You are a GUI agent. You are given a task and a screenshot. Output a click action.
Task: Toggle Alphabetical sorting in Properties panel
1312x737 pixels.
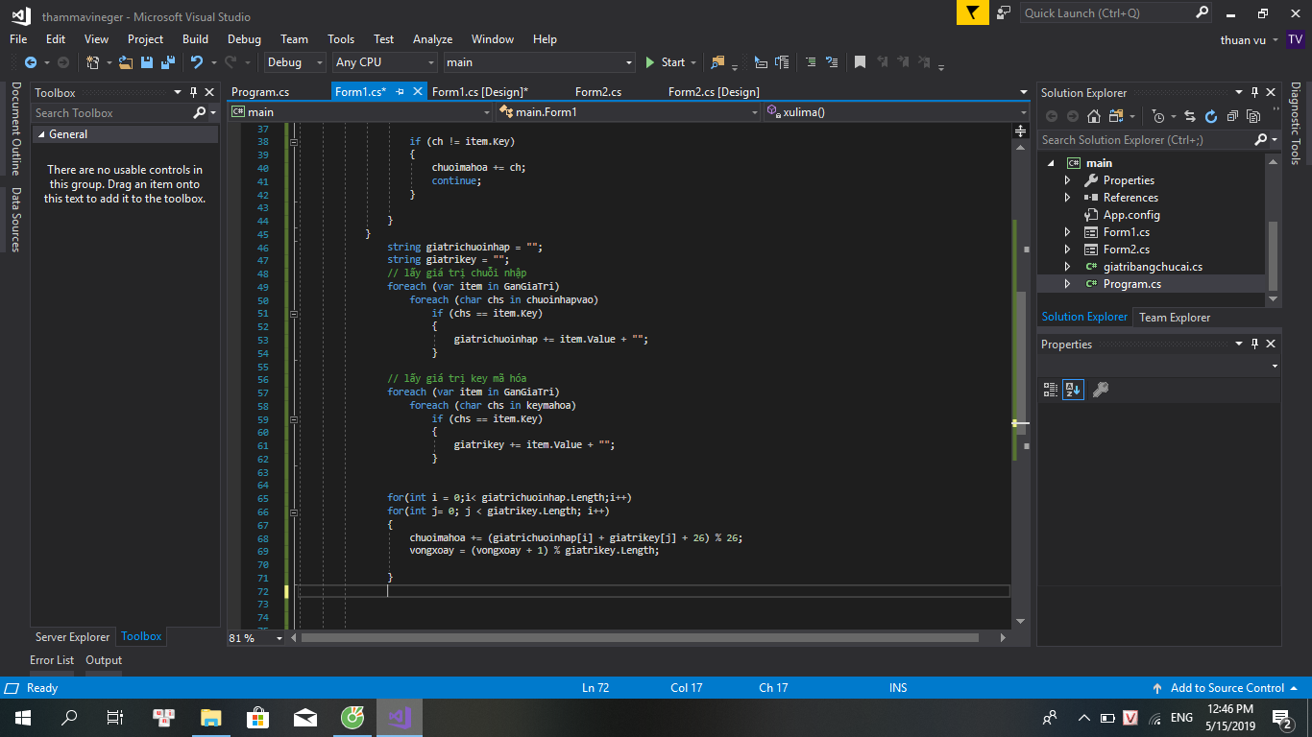pyautogui.click(x=1073, y=389)
